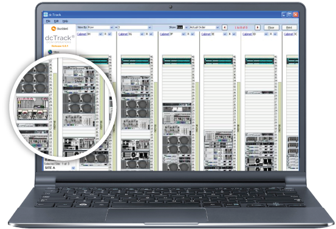Select the teal patch panel atop cabinet 3F
This screenshot has height=229, width=336.
point(177,61)
